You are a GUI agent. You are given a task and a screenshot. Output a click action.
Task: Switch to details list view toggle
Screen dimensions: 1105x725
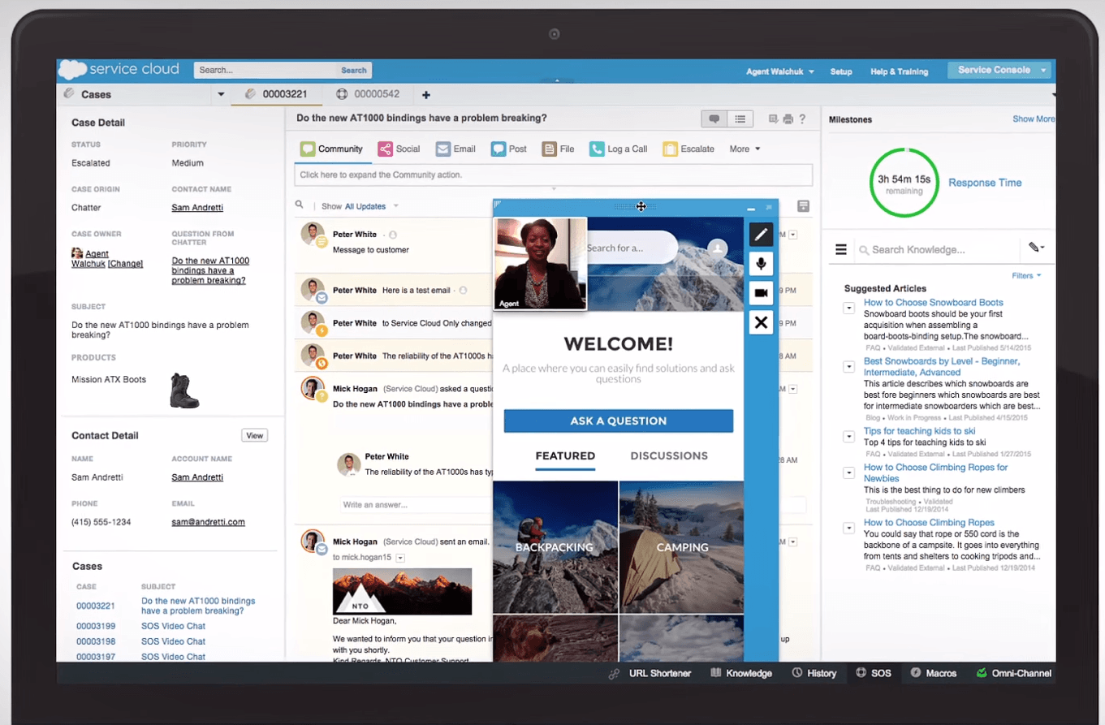click(740, 119)
